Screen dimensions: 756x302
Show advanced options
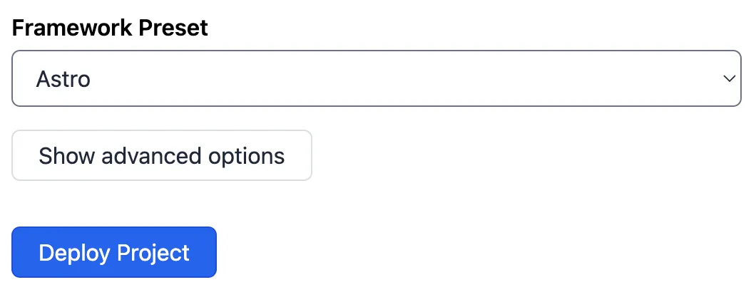click(x=162, y=155)
